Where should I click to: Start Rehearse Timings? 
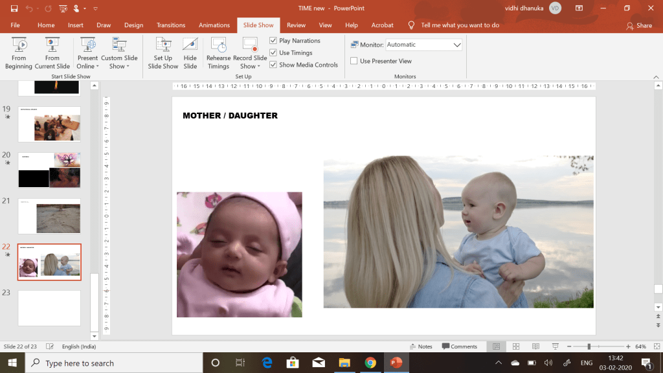(218, 52)
